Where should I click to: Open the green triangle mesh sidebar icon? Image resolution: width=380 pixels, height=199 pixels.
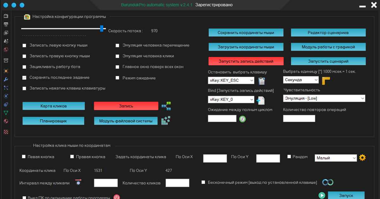[x=6, y=112]
